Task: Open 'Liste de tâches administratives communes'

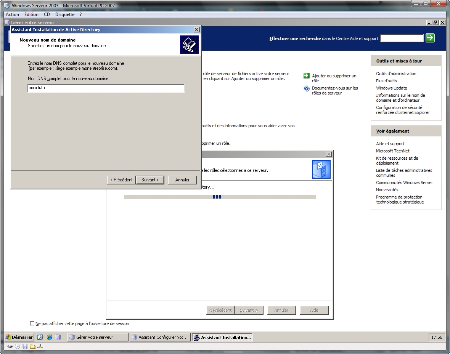Action: (x=404, y=173)
